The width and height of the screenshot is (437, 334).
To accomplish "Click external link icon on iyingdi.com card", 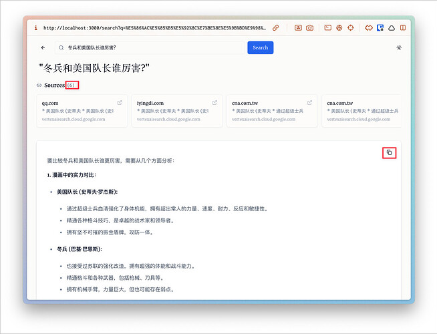I will click(x=214, y=103).
